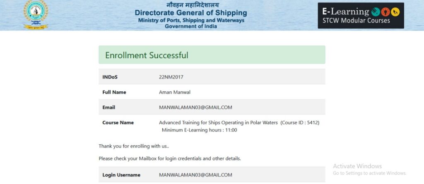Click the 'Please check your Mailbox' message
The image size is (424, 184).
coord(169,159)
